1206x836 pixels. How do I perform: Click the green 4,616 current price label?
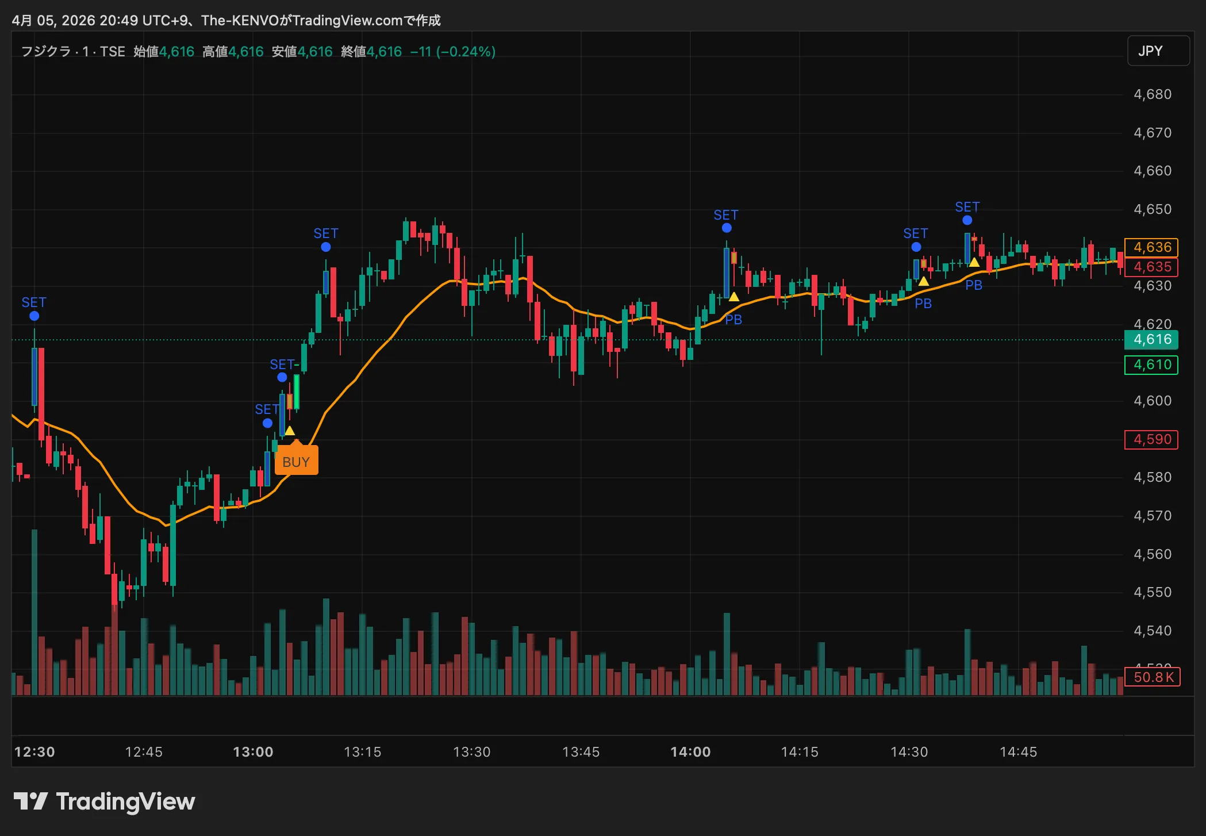tap(1151, 340)
